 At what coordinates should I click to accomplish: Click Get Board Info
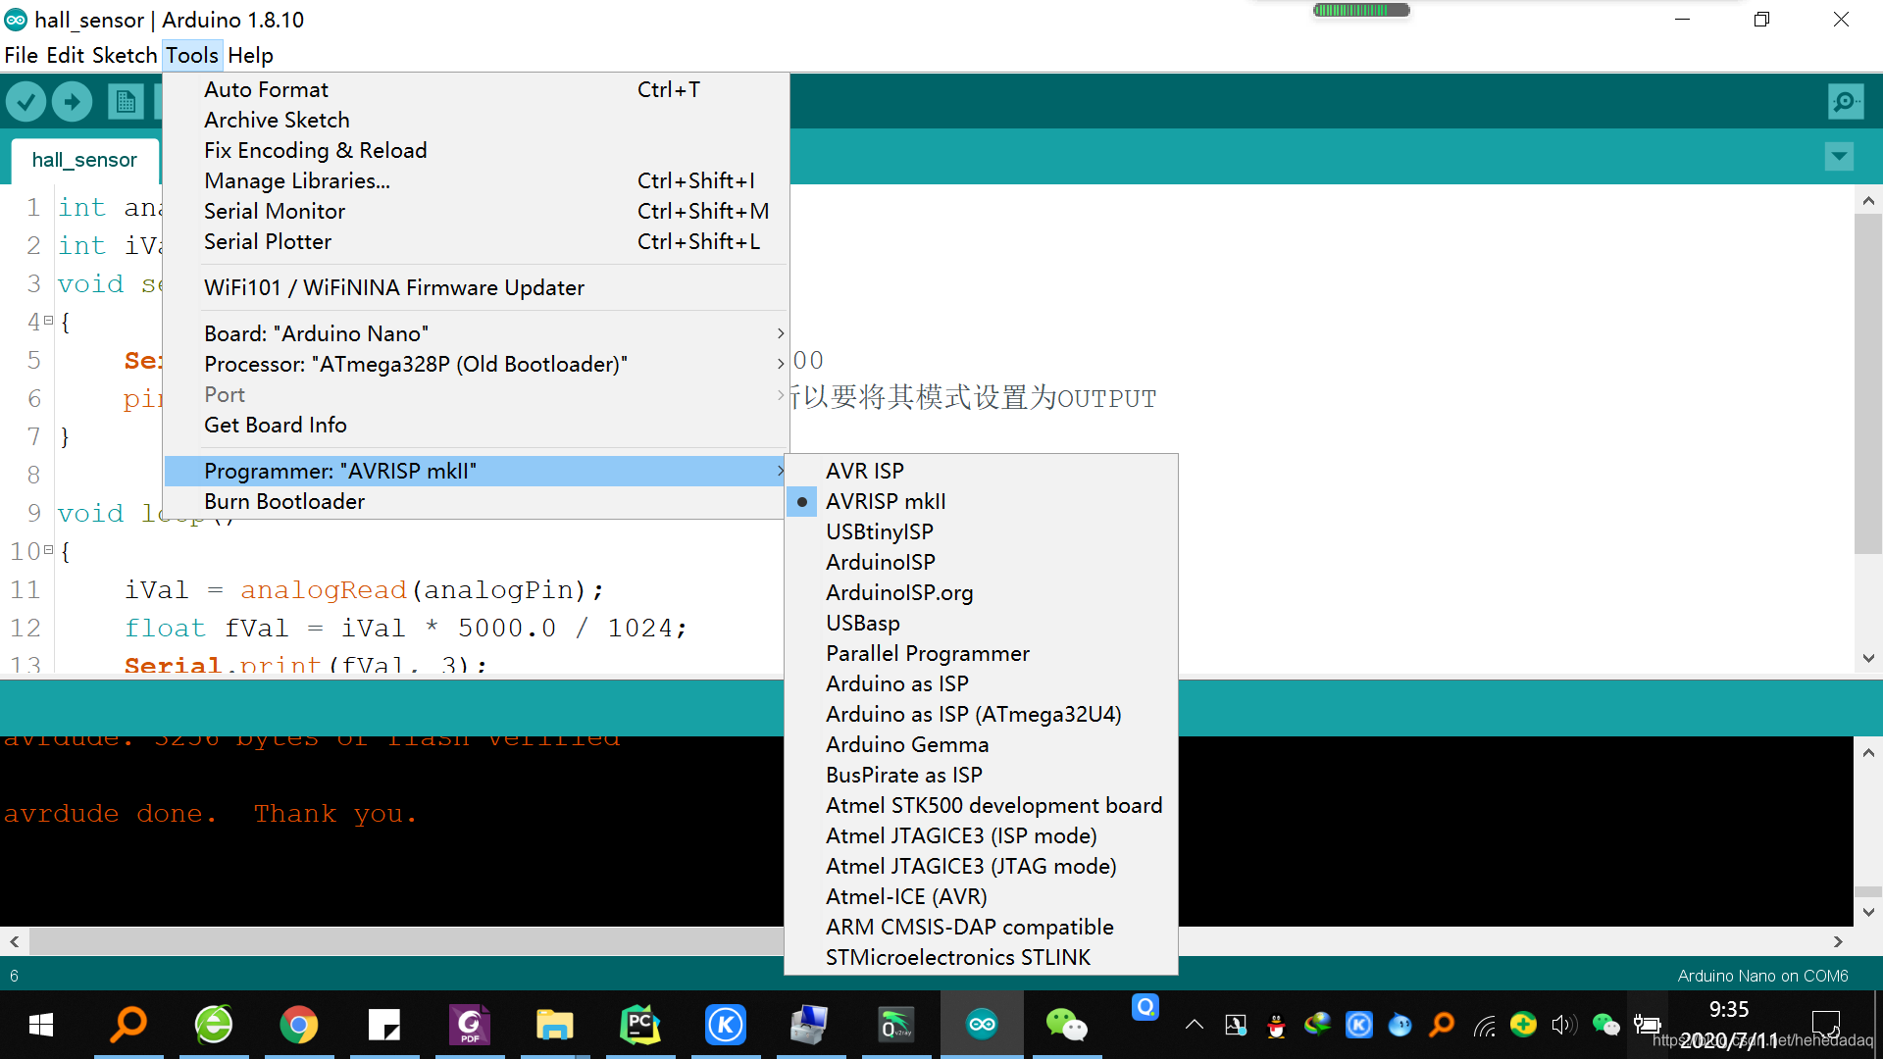[275, 425]
